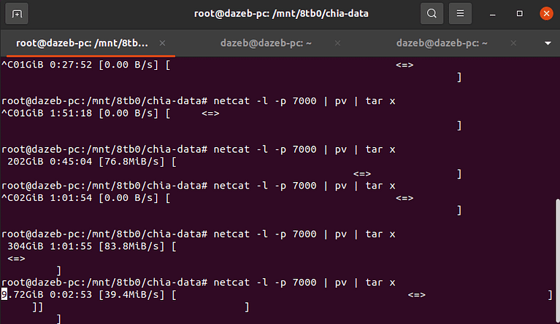Close the root@dazeb-pc: /mnt/8tb... tab
The width and height of the screenshot is (560, 324).
point(163,43)
